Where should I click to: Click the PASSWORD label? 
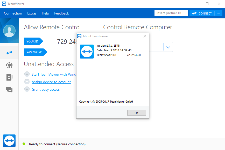click(36, 52)
